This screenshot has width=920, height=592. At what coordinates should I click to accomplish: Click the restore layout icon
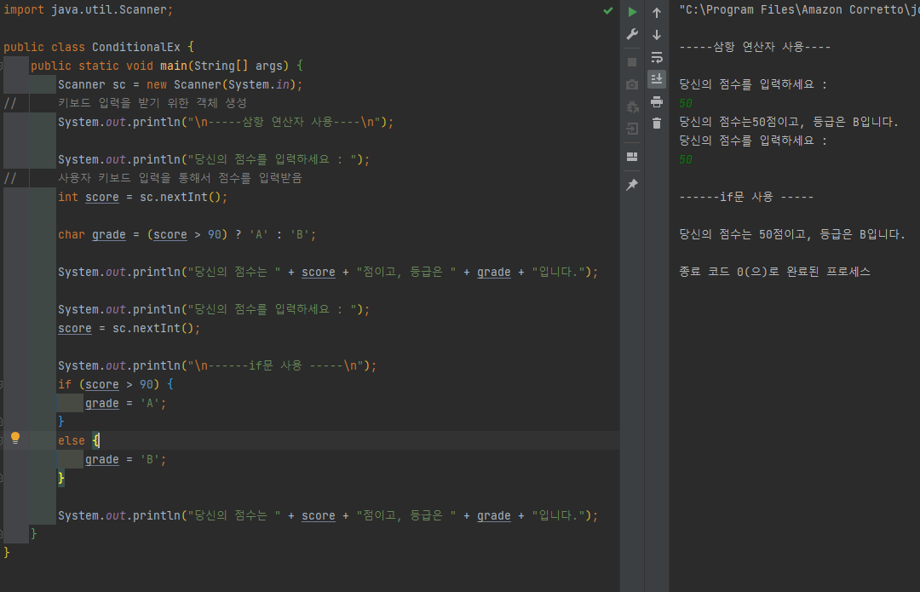pos(632,157)
